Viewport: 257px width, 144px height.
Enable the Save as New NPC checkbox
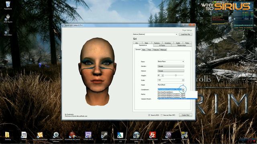tap(161, 115)
